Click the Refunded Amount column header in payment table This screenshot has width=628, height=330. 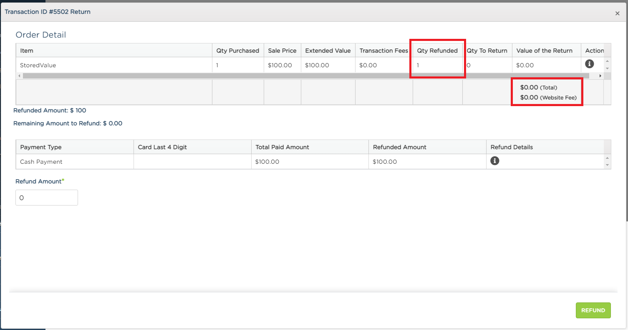(427, 147)
